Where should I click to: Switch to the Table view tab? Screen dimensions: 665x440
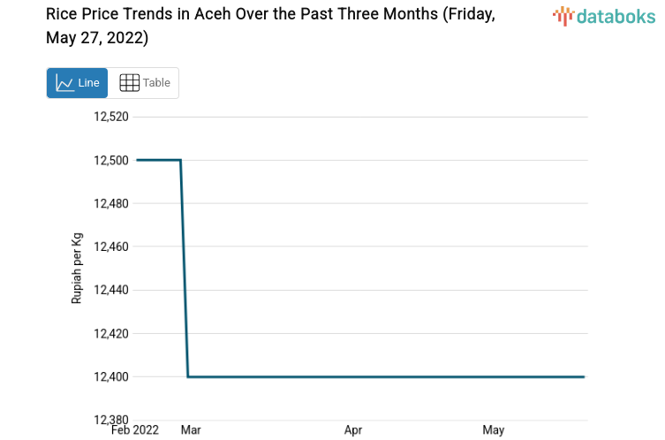[x=145, y=83]
